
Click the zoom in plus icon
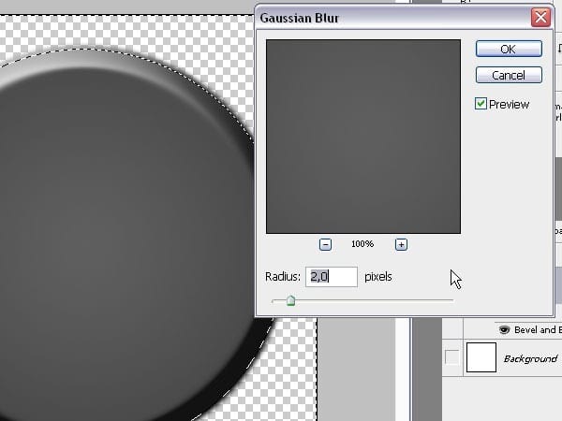tap(401, 244)
